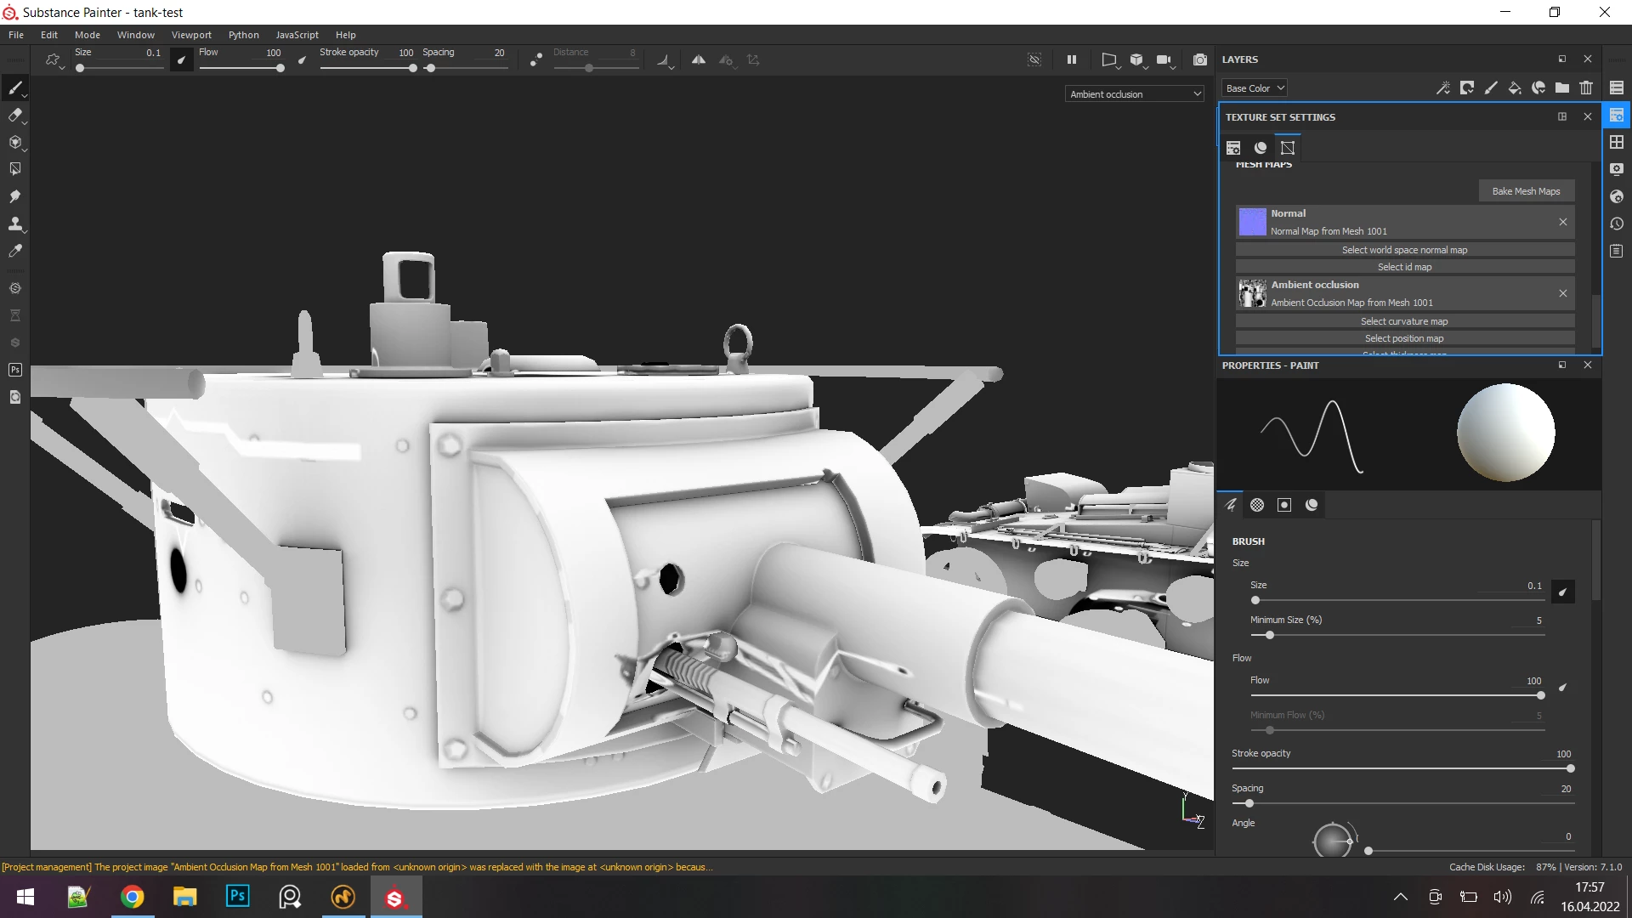The width and height of the screenshot is (1632, 918).
Task: Open the Viewport menu
Action: (191, 35)
